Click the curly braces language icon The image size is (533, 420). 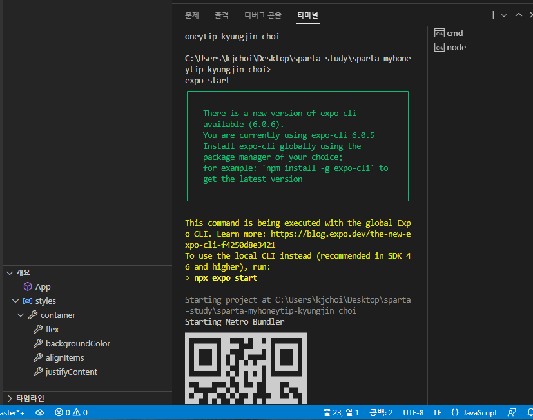tap(455, 412)
